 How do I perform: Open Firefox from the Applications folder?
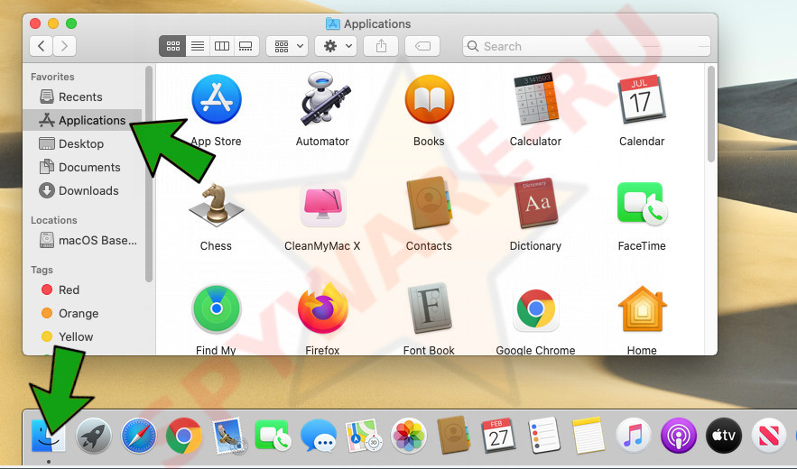[323, 308]
